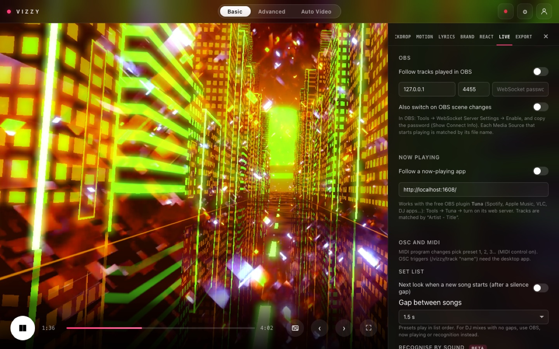Screen dimensions: 559x349
Task: Toggle Also switch on OBS scene changes
Action: pyautogui.click(x=540, y=107)
